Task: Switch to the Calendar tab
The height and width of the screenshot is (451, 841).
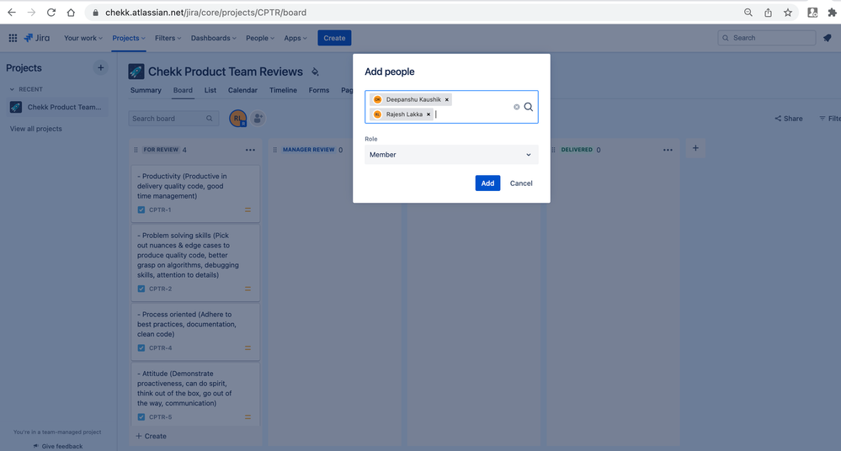Action: (242, 90)
